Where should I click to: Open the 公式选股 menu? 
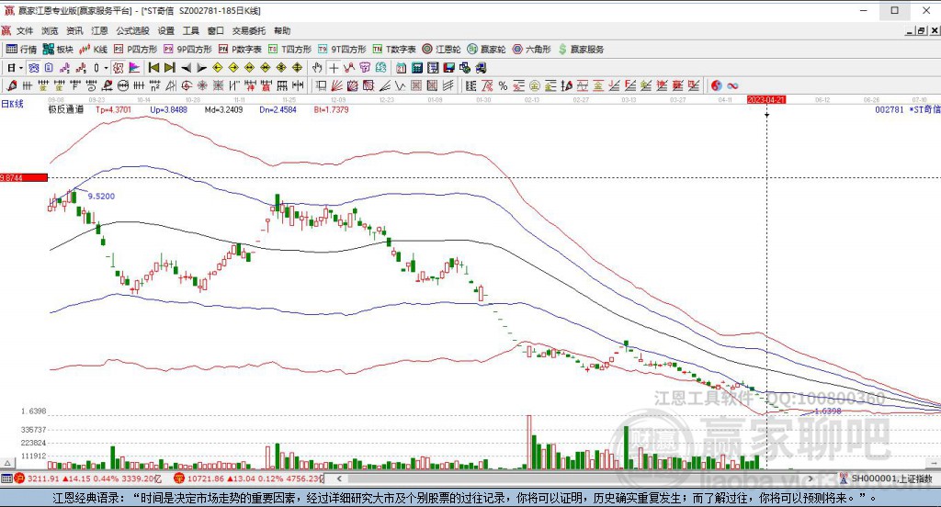(132, 30)
